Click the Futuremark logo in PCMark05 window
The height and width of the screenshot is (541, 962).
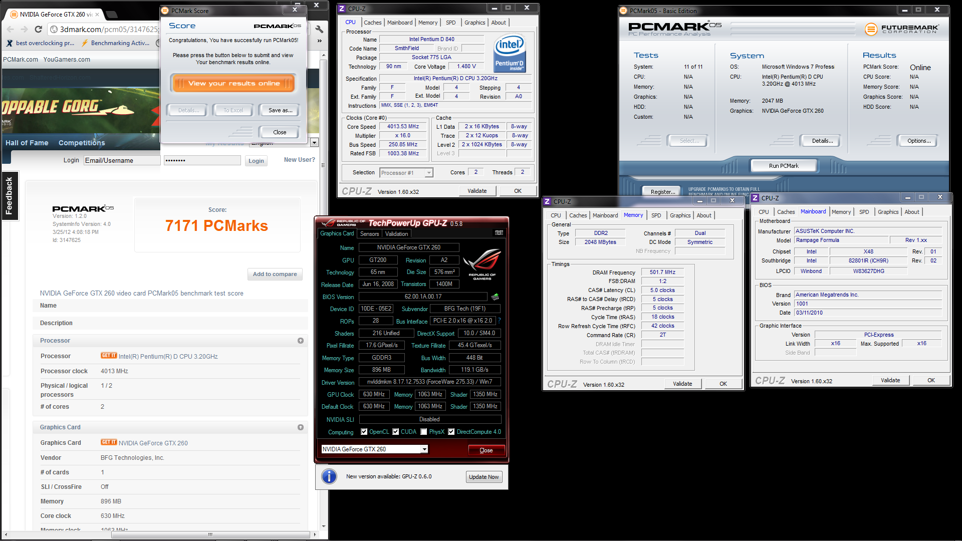tap(902, 29)
